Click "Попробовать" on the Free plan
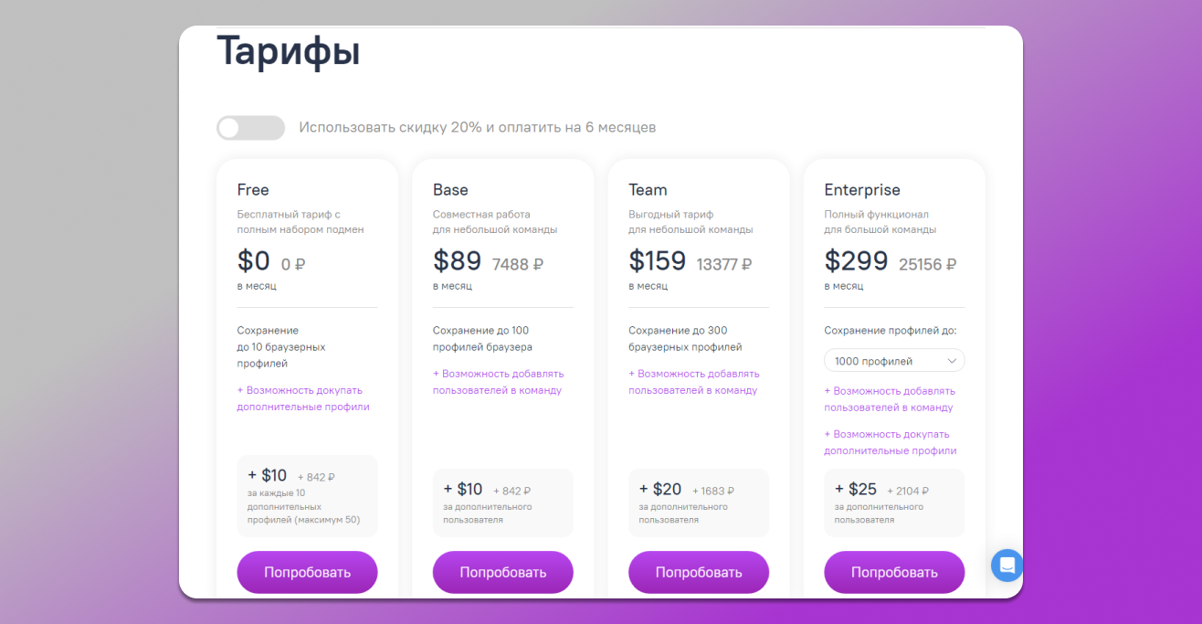The width and height of the screenshot is (1202, 624). (x=307, y=571)
